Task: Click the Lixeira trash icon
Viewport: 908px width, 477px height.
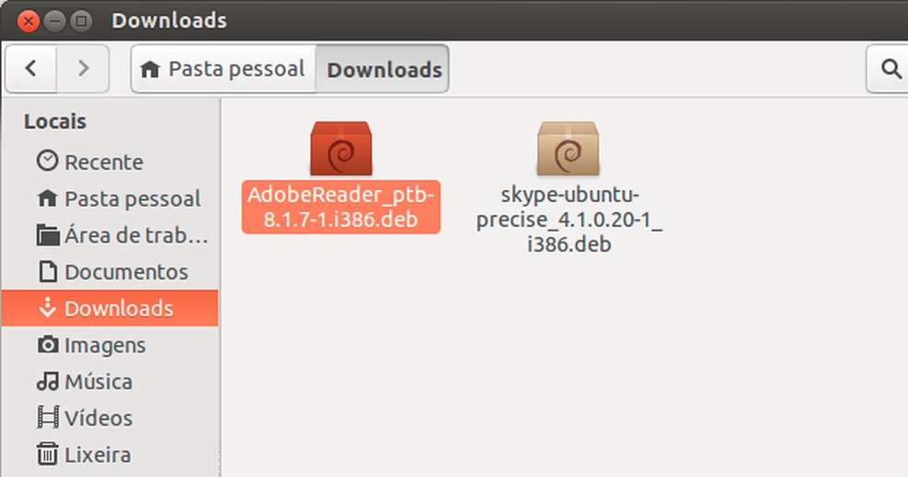Action: [47, 454]
